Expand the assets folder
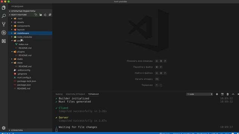Image resolution: width=239 pixels, height=134 pixels. tap(30, 22)
